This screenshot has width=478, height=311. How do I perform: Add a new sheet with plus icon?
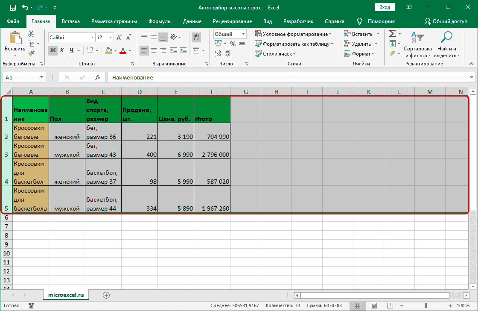click(106, 295)
